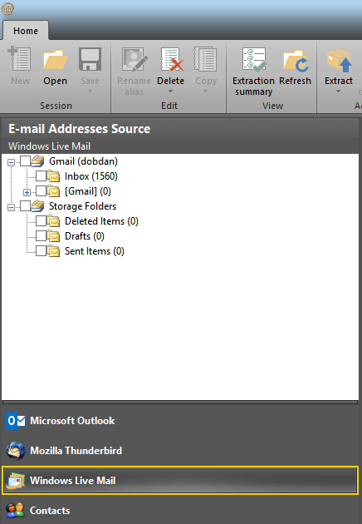
Task: Switch source to Microsoft Outlook
Action: [x=180, y=421]
